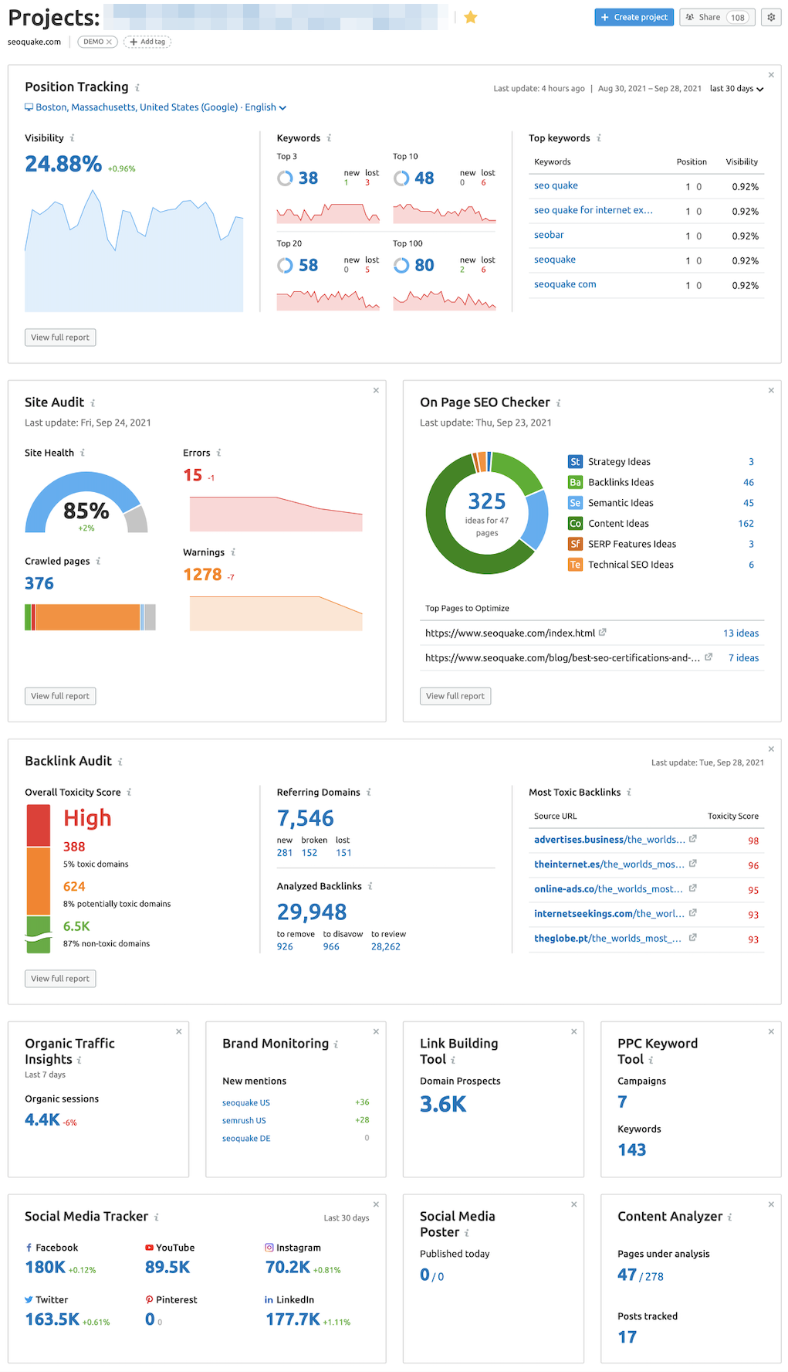Click the Backlinks Ideas Ba icon
This screenshot has width=788, height=1372.
coord(575,482)
